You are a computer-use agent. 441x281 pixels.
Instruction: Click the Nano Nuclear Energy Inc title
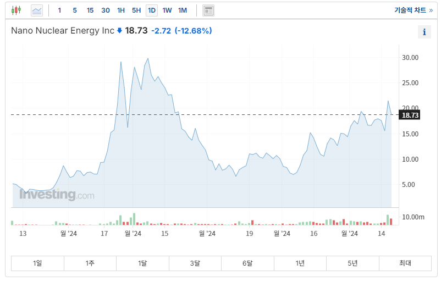[63, 31]
